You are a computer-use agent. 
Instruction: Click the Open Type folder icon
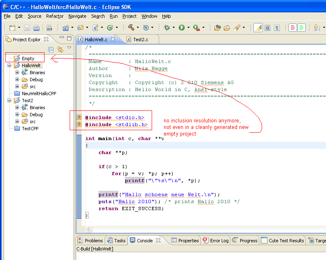click(x=218, y=28)
